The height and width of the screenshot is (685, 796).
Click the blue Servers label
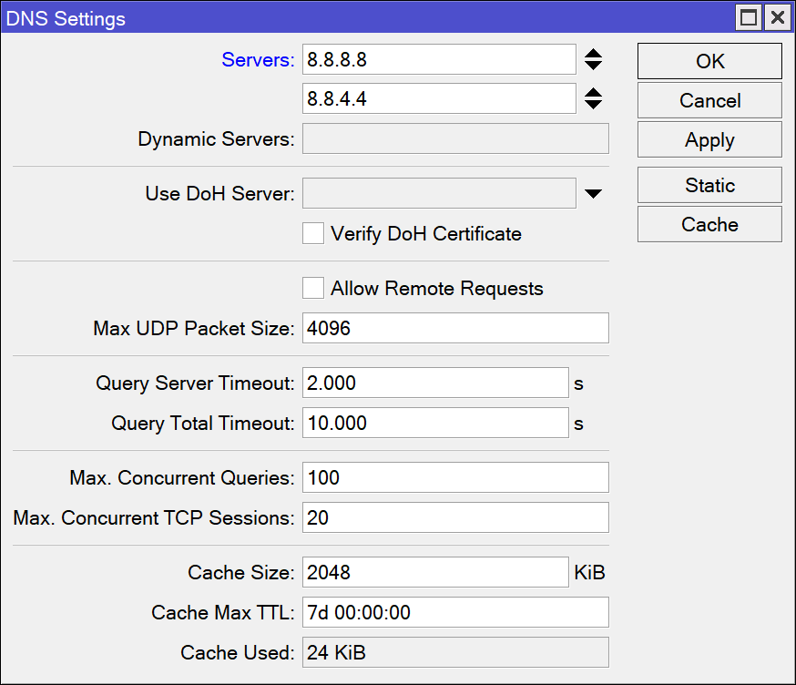click(x=257, y=60)
